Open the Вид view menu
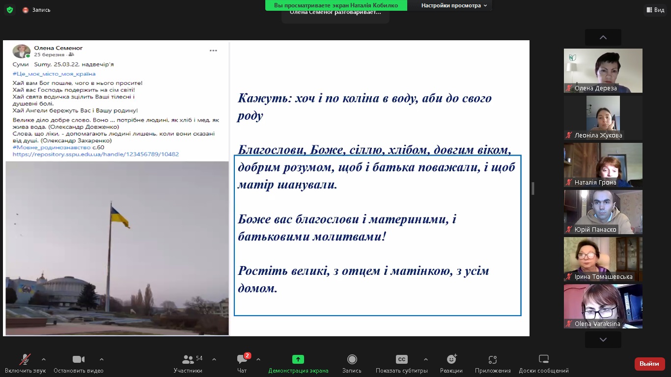The image size is (671, 377). pyautogui.click(x=655, y=10)
